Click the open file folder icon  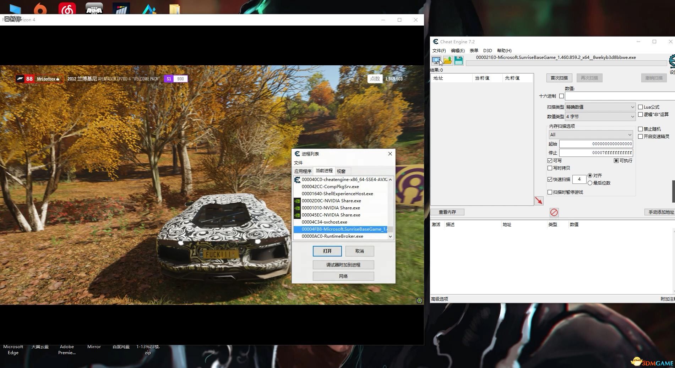point(447,60)
